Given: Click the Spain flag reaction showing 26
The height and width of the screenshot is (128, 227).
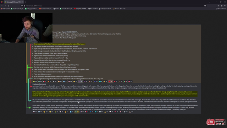Looking at the screenshot, I should [x=50, y=81].
